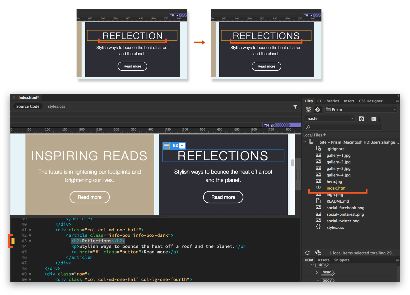
Task: Refresh the Local Files list
Action: pyautogui.click(x=307, y=252)
